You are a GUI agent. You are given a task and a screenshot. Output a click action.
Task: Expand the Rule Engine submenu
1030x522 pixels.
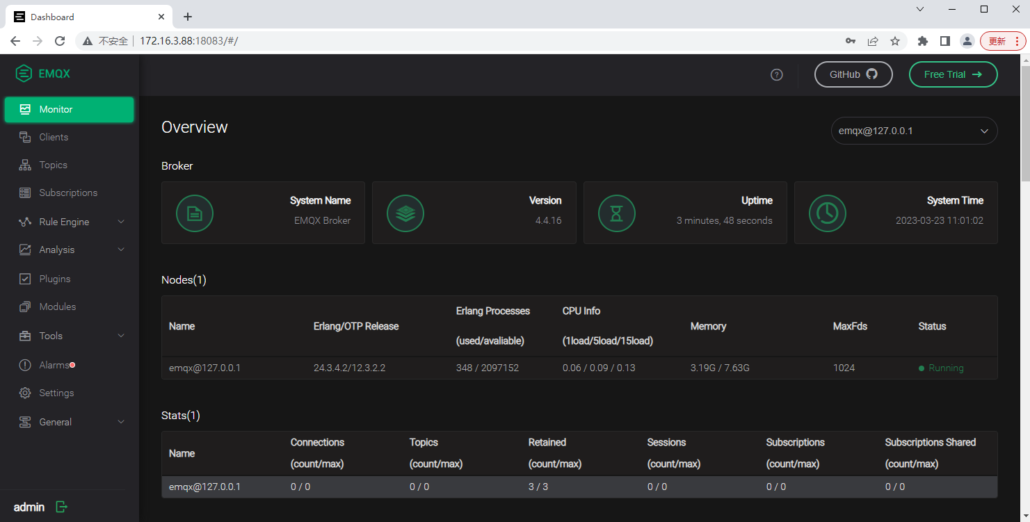click(69, 222)
